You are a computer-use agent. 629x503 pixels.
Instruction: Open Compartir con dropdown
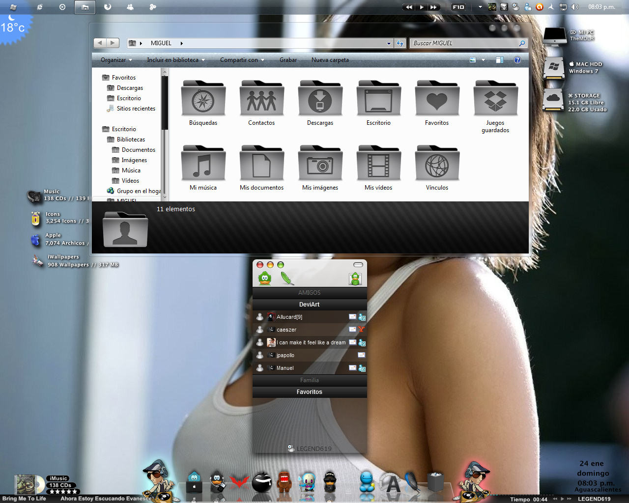pyautogui.click(x=242, y=60)
